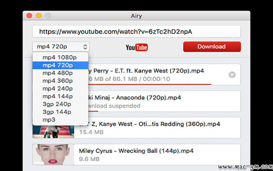Pick mp4 480p in the dropdown list
Image resolution: width=273 pixels, height=171 pixels.
[x=60, y=73]
